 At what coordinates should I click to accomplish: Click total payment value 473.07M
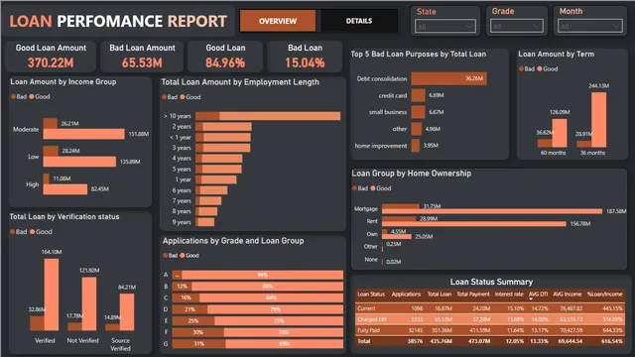point(479,341)
